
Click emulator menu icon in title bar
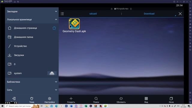177,1
